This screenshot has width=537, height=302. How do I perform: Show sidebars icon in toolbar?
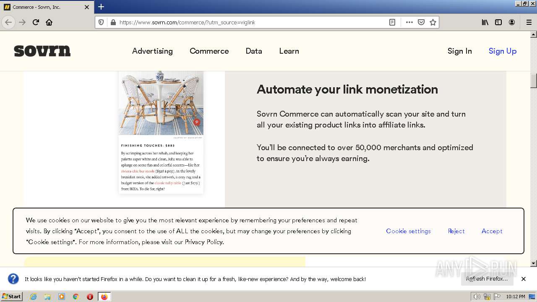click(x=498, y=22)
